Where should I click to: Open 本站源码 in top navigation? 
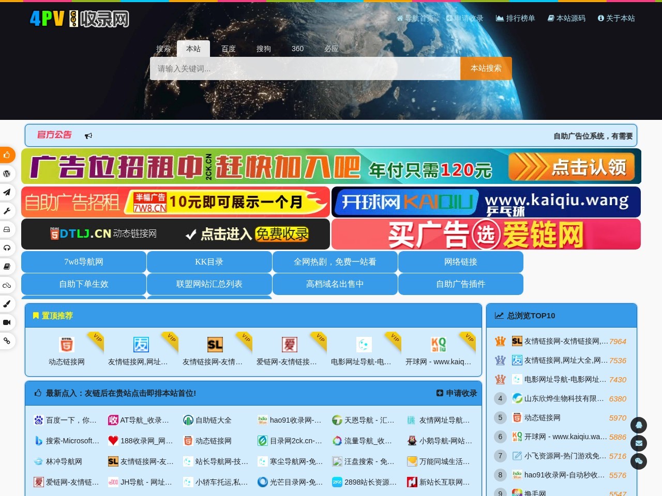point(566,18)
